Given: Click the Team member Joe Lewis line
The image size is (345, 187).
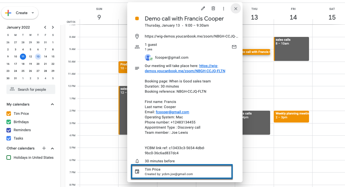Looking at the screenshot, I should point(166,132).
